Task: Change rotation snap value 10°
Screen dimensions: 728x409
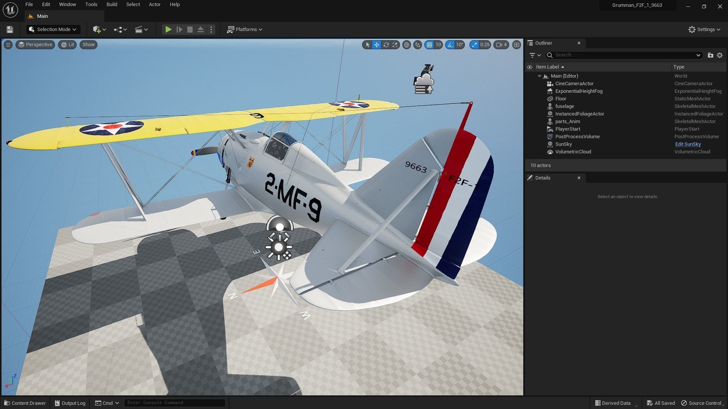Action: [x=460, y=45]
